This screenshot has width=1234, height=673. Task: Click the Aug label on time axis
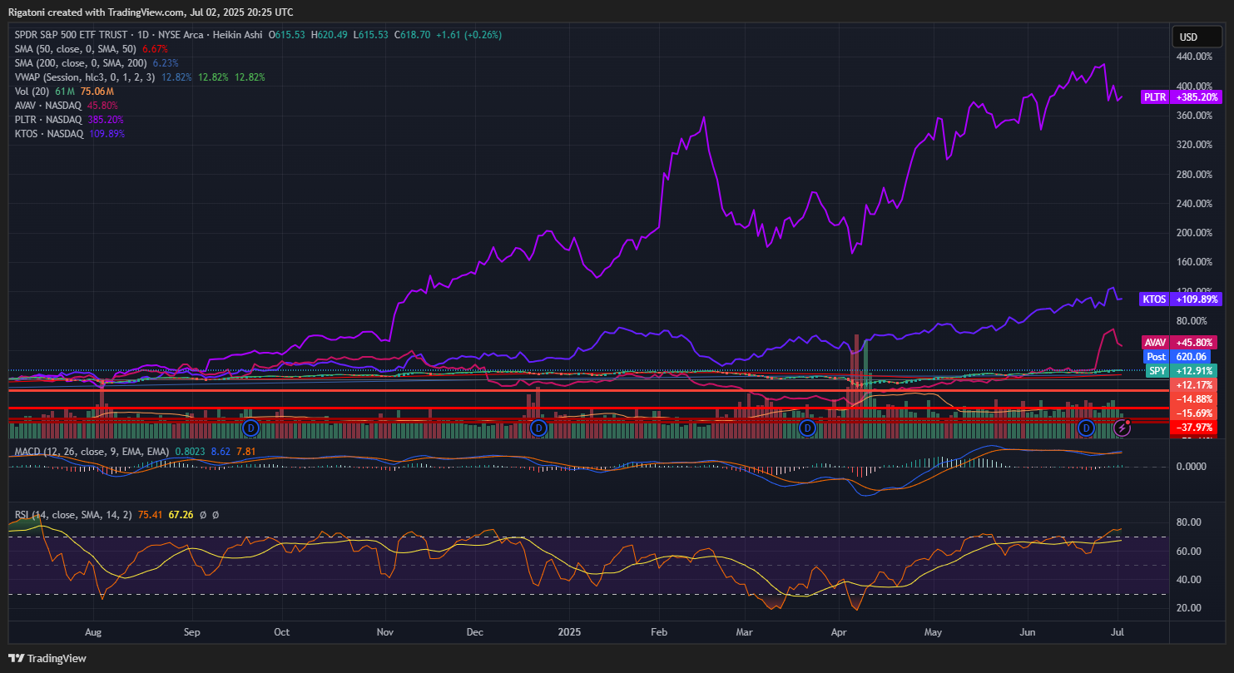(93, 632)
